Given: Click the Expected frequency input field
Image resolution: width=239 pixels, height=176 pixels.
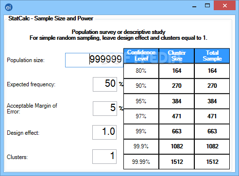Looking at the screenshot, I should (x=105, y=84).
